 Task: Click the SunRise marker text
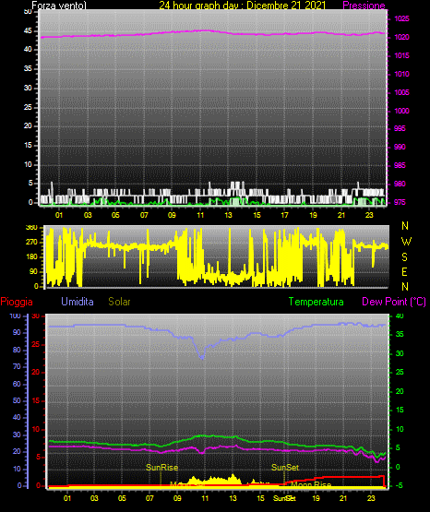tap(162, 468)
